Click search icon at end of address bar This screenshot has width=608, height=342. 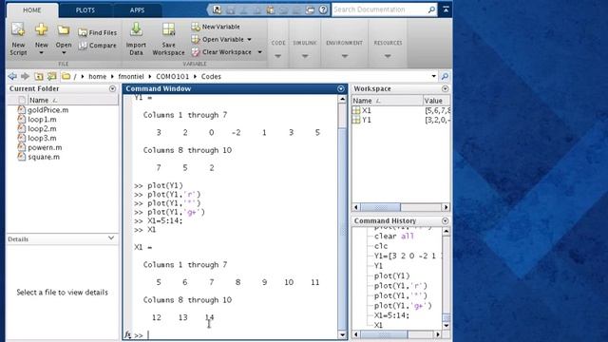coord(445,76)
